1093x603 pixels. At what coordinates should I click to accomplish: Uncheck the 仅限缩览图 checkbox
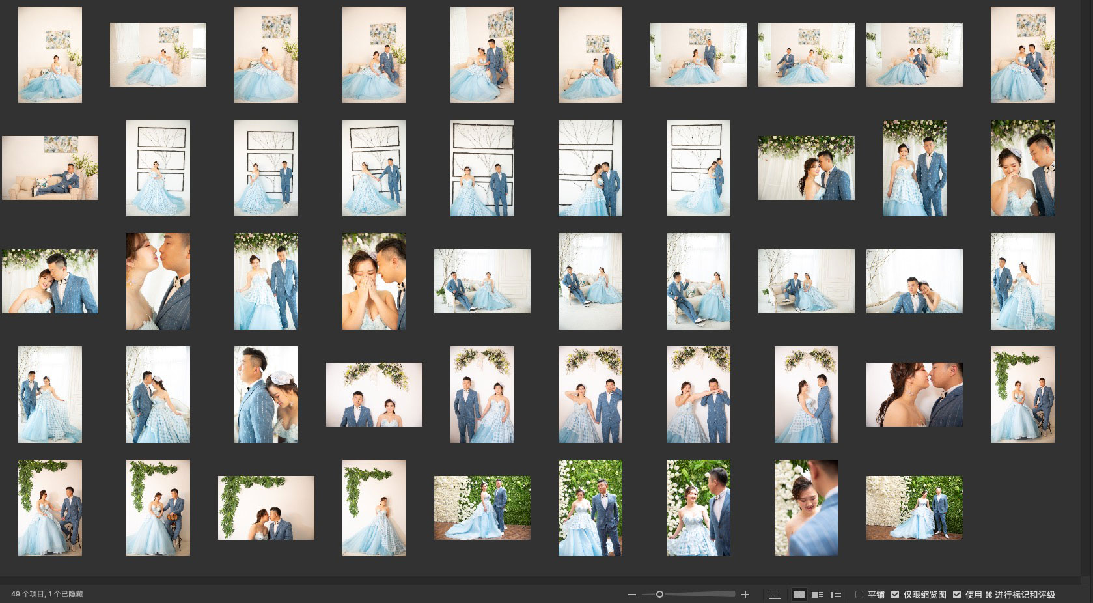tap(895, 595)
